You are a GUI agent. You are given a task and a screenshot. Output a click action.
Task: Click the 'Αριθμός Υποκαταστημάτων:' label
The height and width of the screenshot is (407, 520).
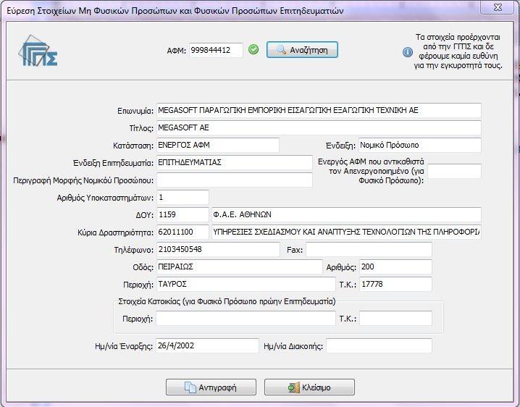[x=105, y=198]
